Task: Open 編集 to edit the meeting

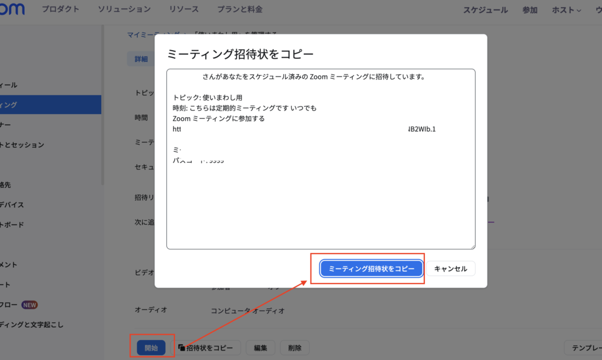Action: pos(260,348)
